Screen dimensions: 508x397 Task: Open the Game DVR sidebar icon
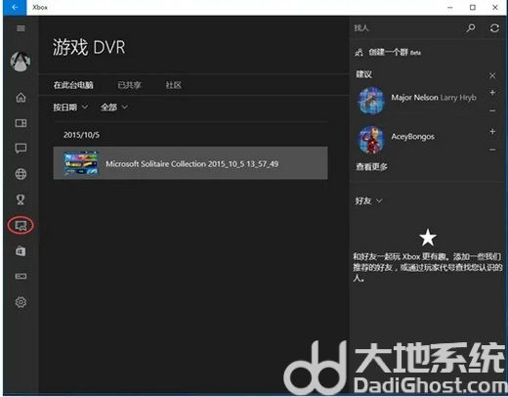click(x=21, y=225)
